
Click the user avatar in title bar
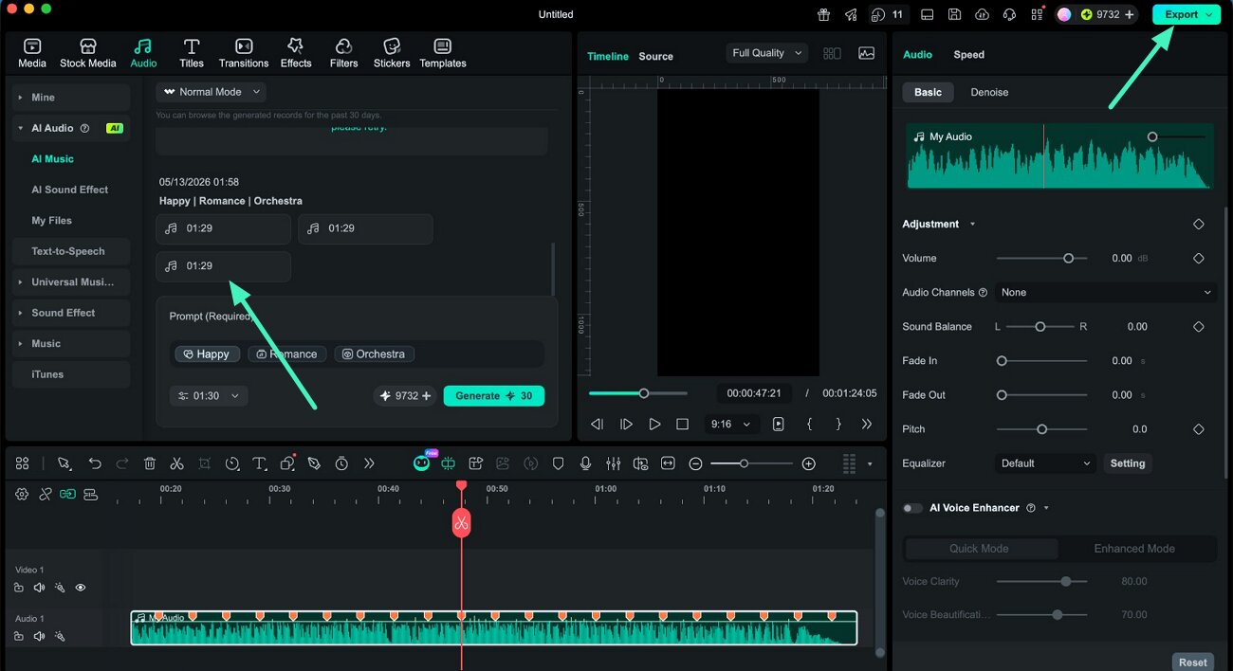click(x=1064, y=14)
